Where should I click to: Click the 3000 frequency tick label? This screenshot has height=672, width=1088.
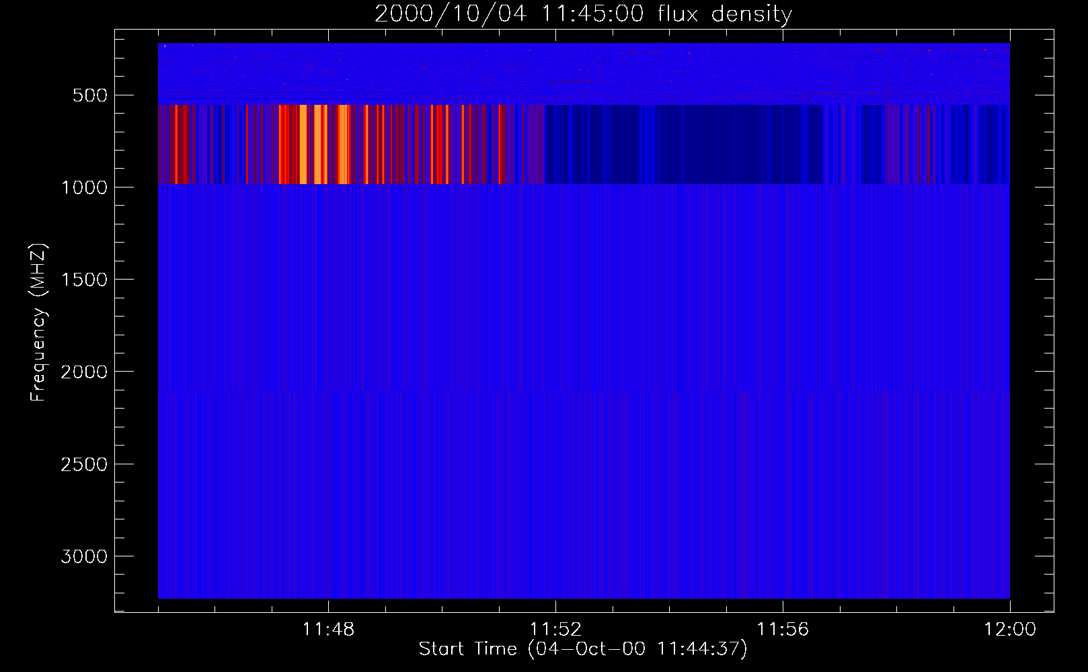tap(84, 556)
